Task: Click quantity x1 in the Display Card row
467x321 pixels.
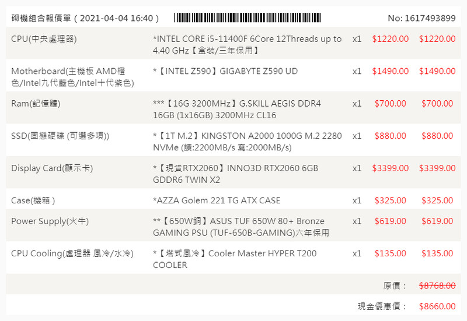Action: [x=357, y=168]
